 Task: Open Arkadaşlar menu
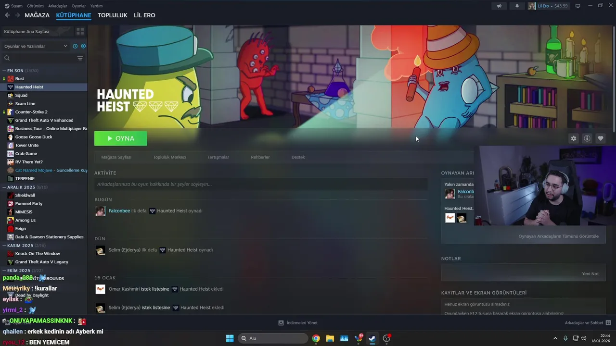58,6
